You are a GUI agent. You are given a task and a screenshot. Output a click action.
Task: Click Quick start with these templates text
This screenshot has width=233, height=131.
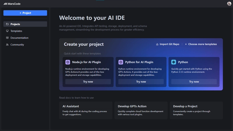click(x=82, y=53)
